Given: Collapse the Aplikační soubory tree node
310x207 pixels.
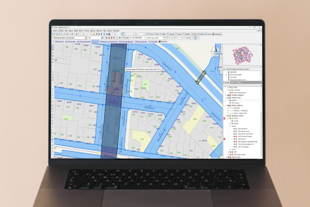Looking at the screenshot, I should 226,116.
